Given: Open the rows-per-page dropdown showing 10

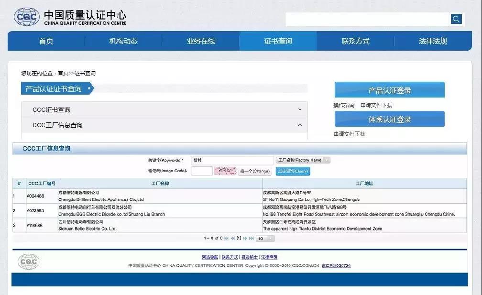Looking at the screenshot, I should pos(265,239).
